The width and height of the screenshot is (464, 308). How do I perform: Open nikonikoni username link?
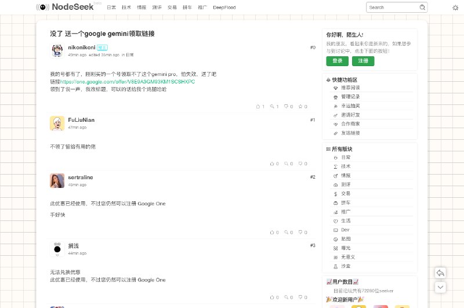82,48
